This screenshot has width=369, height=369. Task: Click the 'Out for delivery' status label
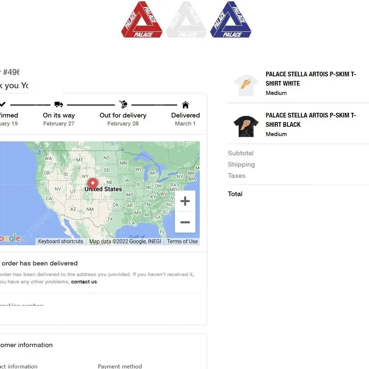pos(123,115)
